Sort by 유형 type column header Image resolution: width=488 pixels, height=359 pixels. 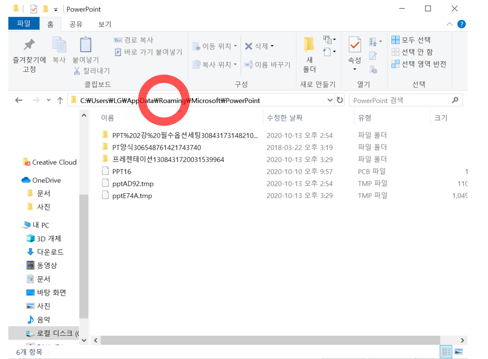364,117
